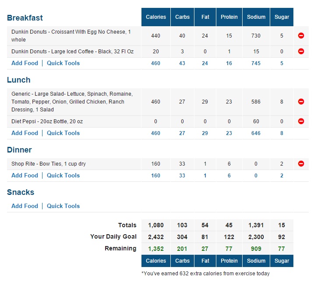Click the Calories column header at top
321x288 pixels.
click(x=156, y=17)
